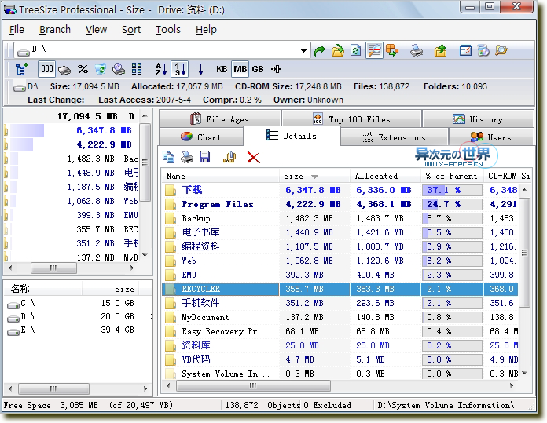Switch to the Chart tab
Screen dimensions: 547x423
pyautogui.click(x=201, y=137)
